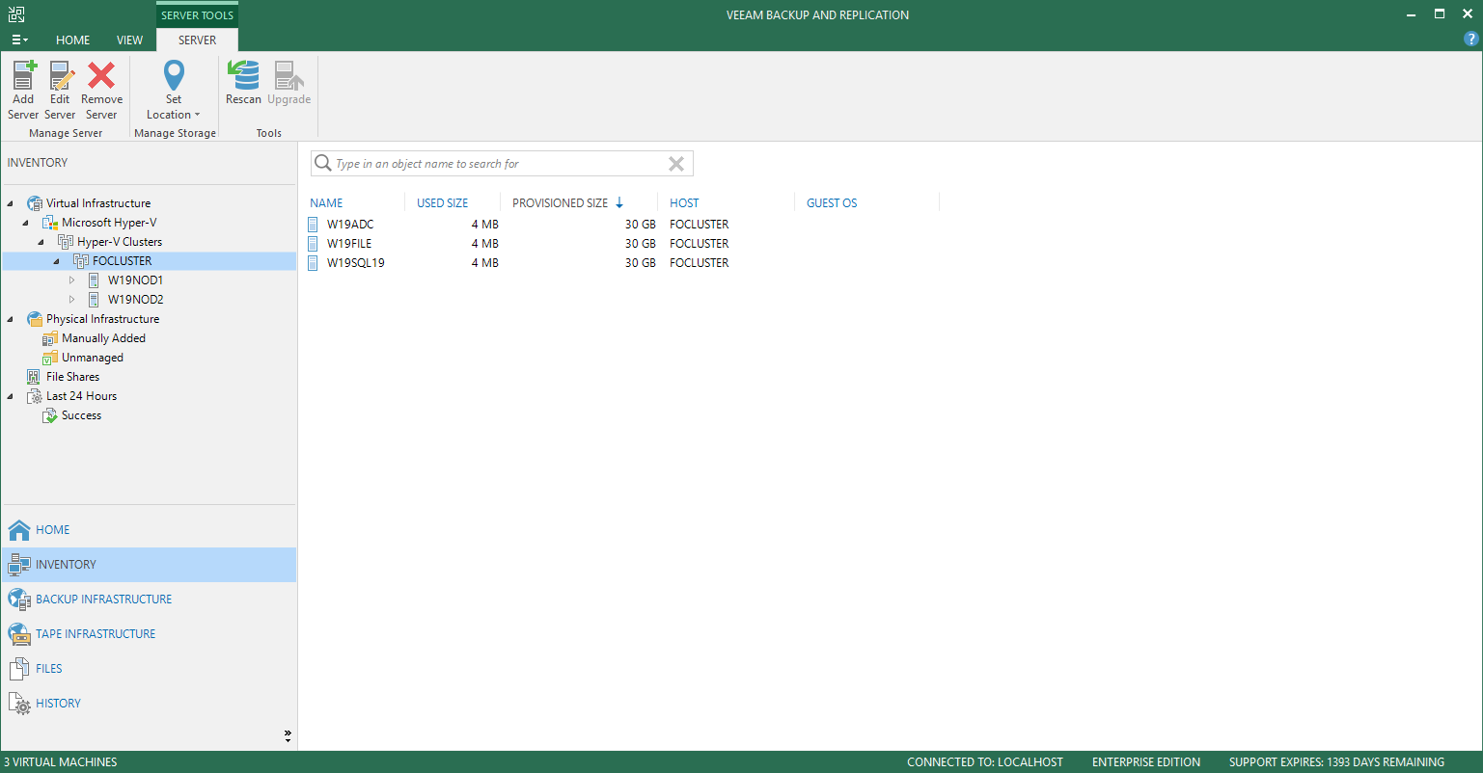Screen dimensions: 1483x773
Task: Open the Unmanaged tree item
Action: pyautogui.click(x=92, y=358)
